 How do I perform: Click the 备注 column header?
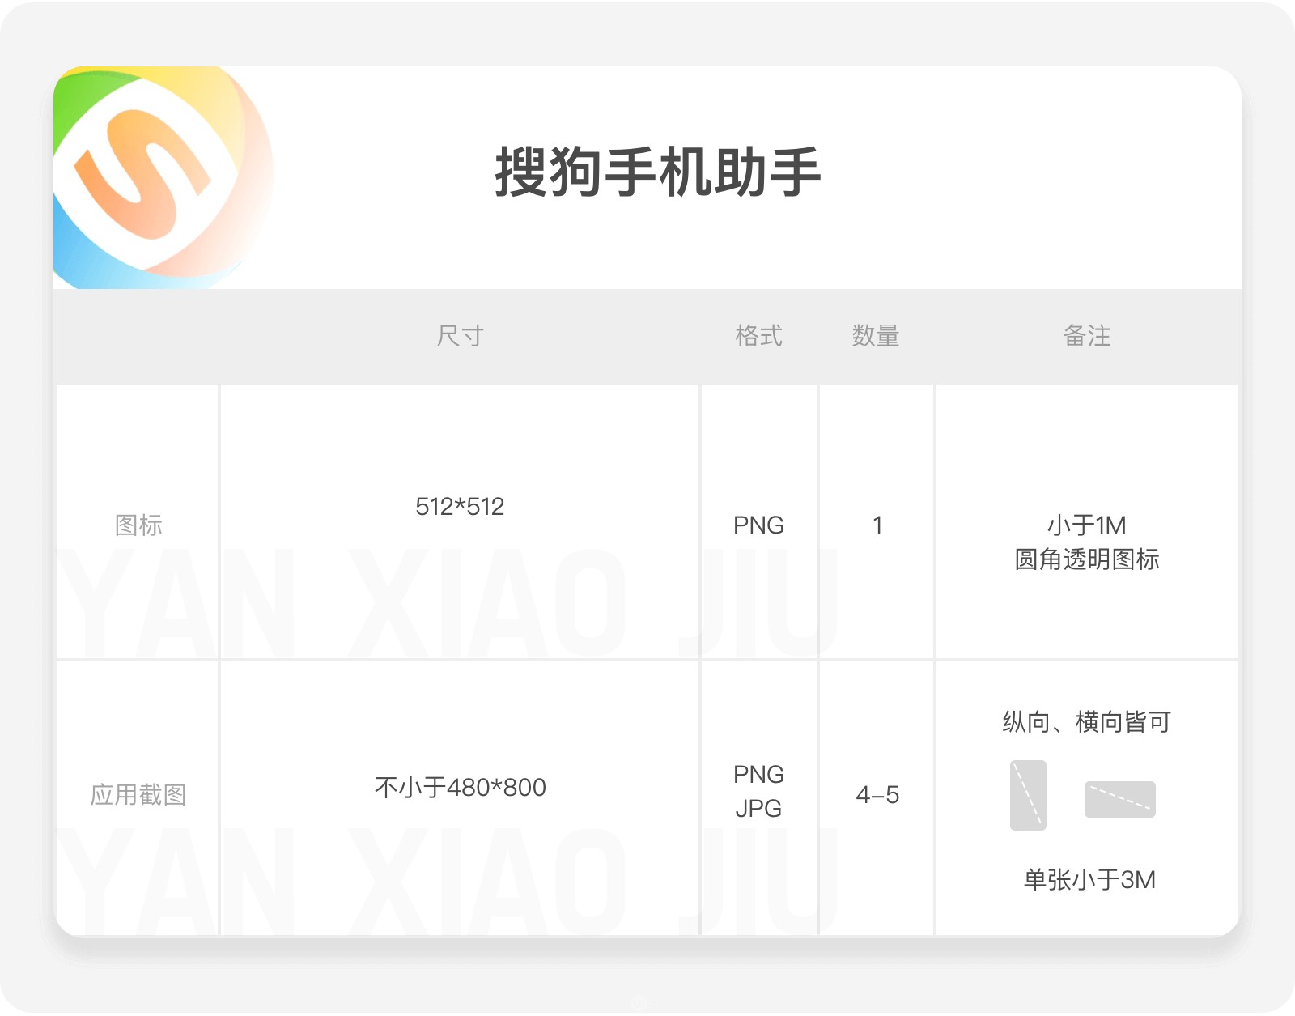1086,335
